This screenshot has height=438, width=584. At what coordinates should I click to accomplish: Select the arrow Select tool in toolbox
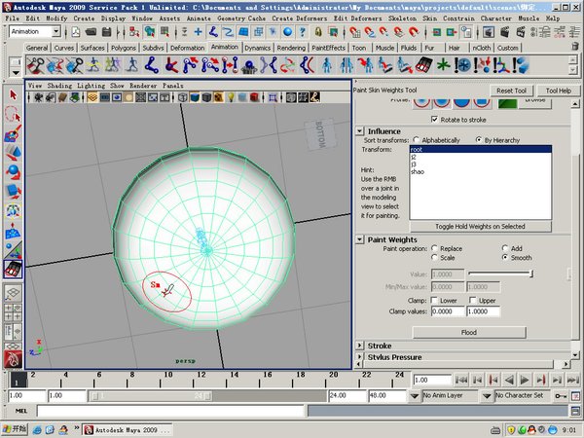13,95
